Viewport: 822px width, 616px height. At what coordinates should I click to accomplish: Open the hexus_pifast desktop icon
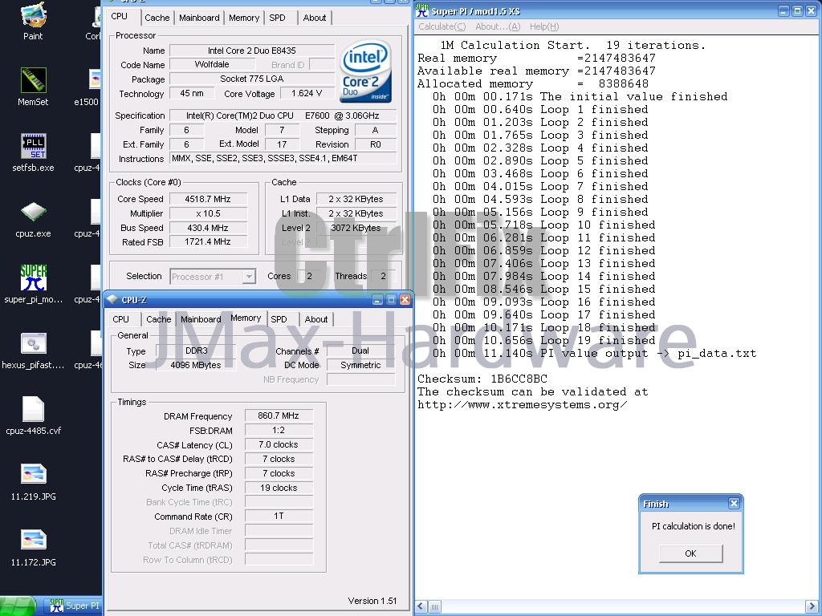tap(33, 350)
